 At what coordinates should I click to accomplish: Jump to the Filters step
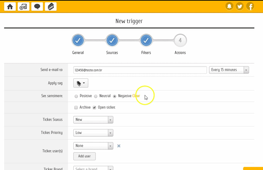click(x=146, y=40)
